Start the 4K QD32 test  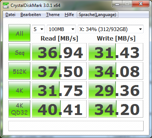19,109
